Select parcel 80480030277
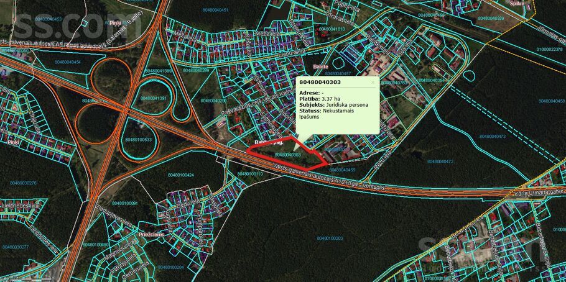Screen dimensions: 566x282 pos(16,247)
